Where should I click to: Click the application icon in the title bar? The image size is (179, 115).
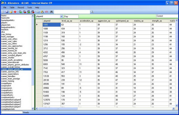click(3, 3)
